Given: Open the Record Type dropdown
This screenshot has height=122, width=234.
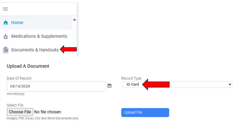Looking at the screenshot, I should coord(177,85).
